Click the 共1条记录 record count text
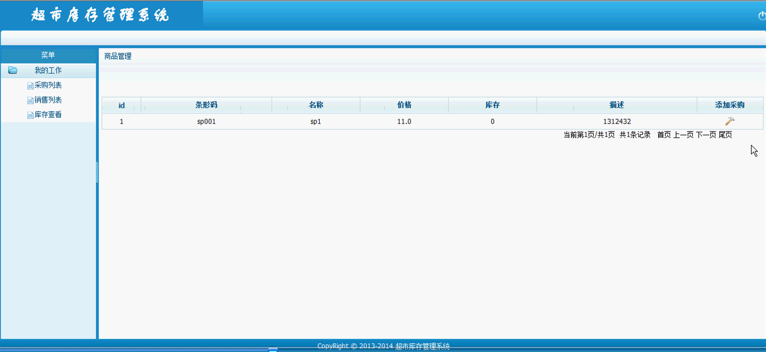This screenshot has height=352, width=766. (635, 135)
